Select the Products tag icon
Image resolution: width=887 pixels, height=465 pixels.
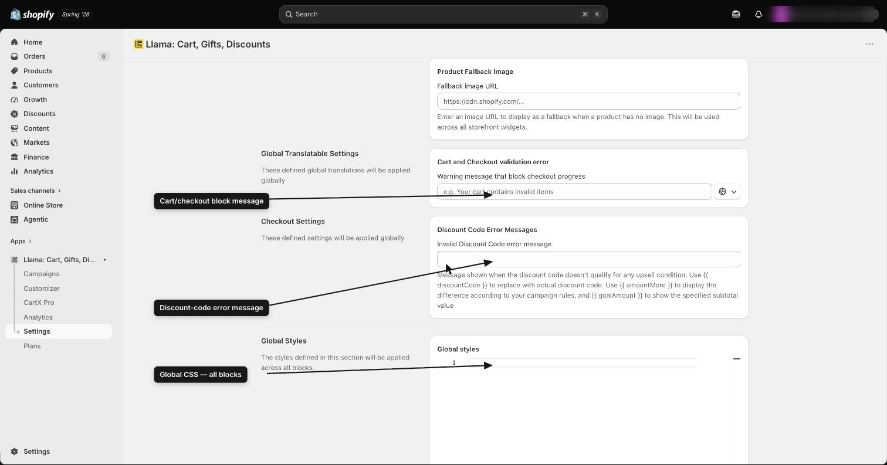(15, 71)
